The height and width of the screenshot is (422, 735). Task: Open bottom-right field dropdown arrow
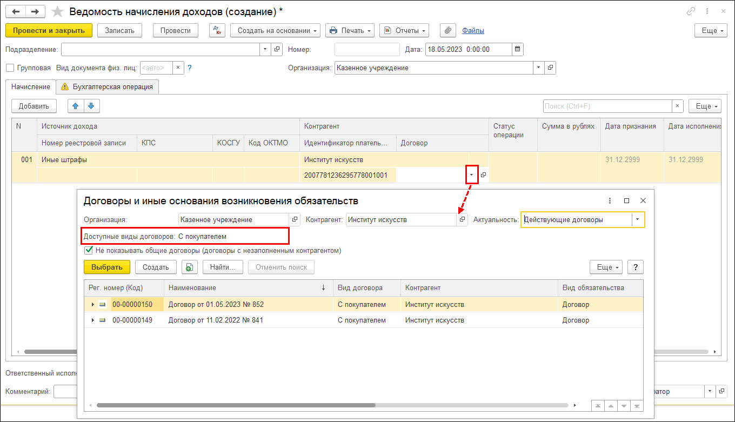click(x=709, y=391)
